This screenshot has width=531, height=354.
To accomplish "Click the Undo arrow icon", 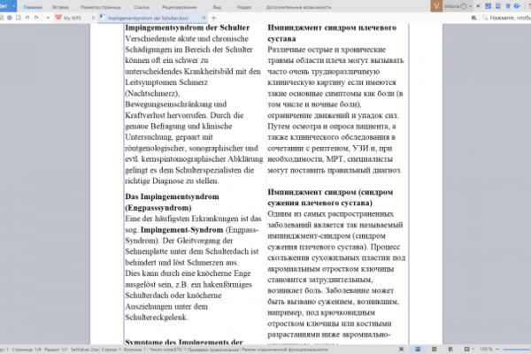I will coord(27,18).
